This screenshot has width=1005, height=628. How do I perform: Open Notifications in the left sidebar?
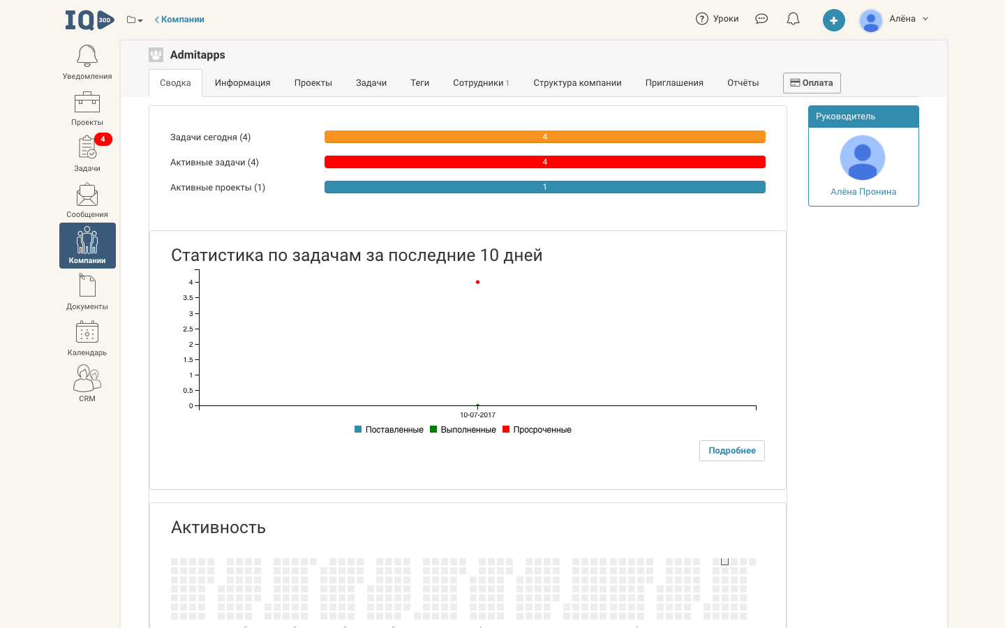87,61
